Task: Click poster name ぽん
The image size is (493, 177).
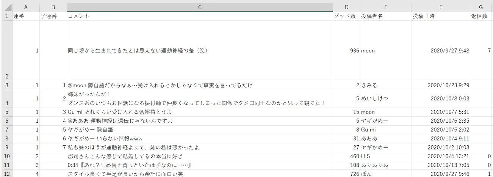Action: (x=386, y=174)
